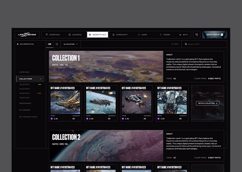Open Bookmarks in the sidebar

pos(25,103)
